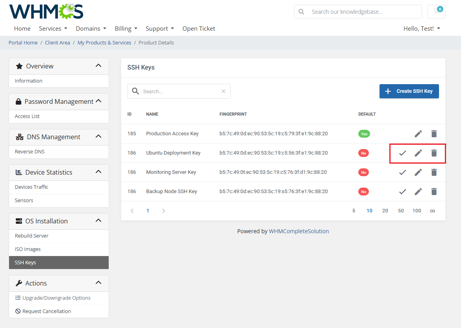Select SSH Keys in the sidebar
Screen dimensions: 461x328
(59, 262)
